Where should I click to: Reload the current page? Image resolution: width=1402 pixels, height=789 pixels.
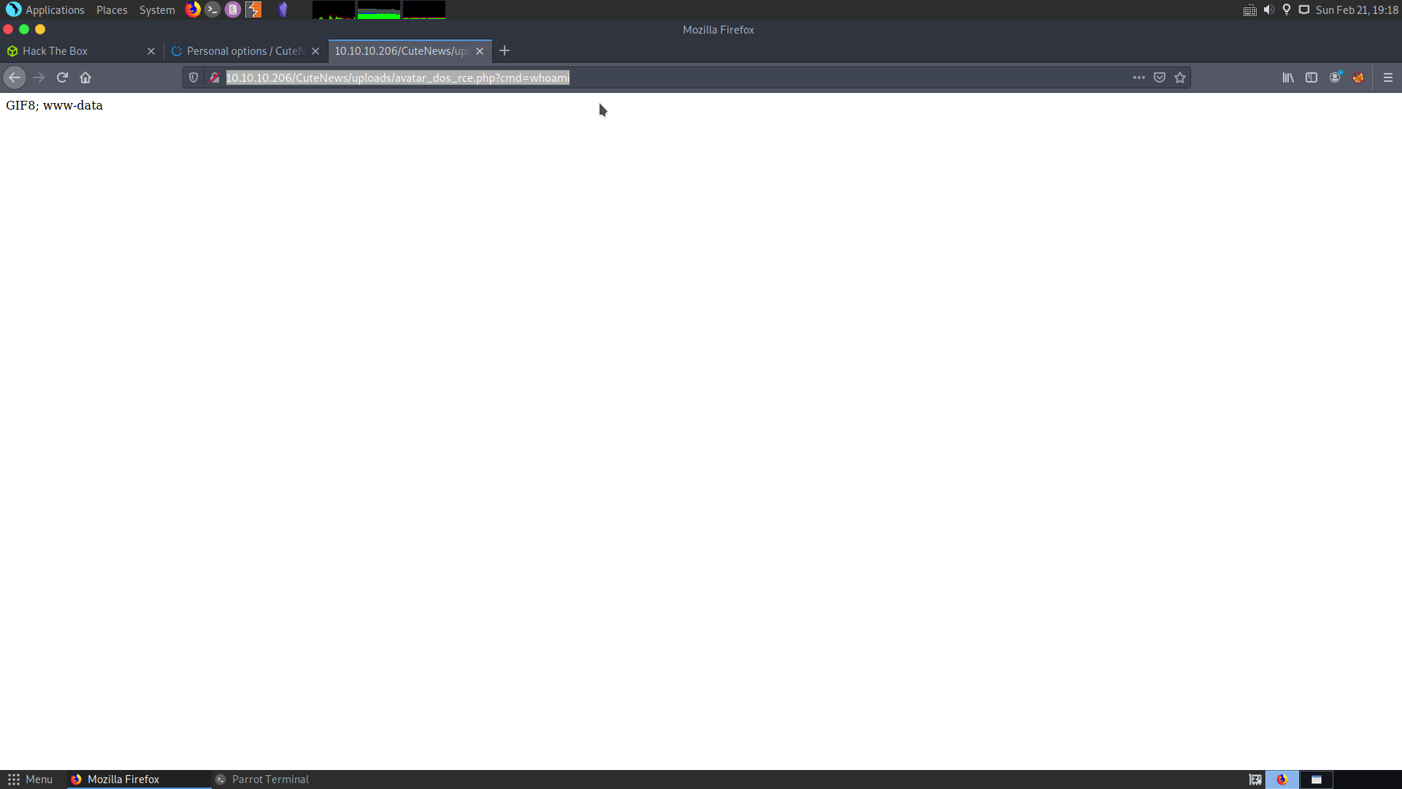pos(62,77)
